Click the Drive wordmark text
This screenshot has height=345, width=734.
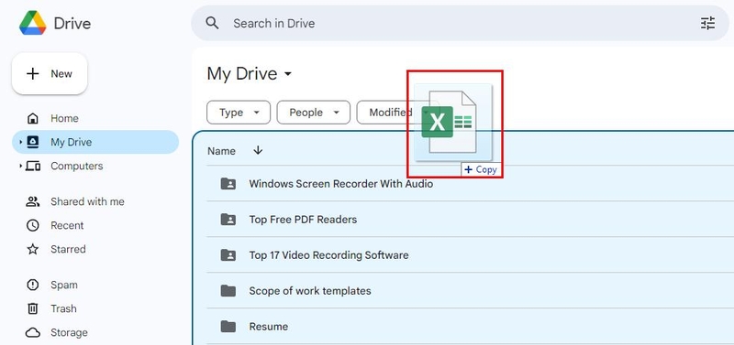click(72, 24)
